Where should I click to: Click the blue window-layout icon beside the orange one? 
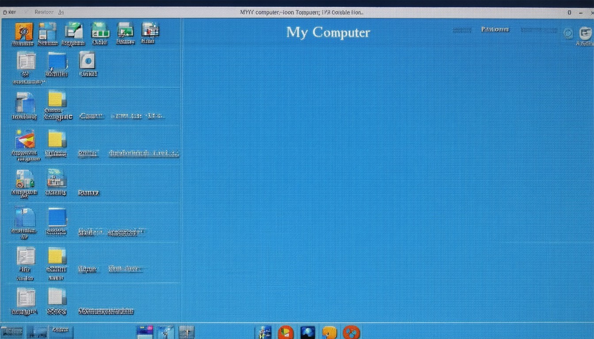pyautogui.click(x=48, y=31)
